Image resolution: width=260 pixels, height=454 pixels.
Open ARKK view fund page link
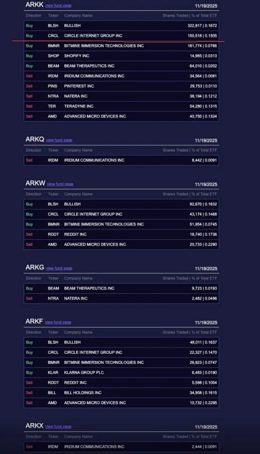[58, 6]
